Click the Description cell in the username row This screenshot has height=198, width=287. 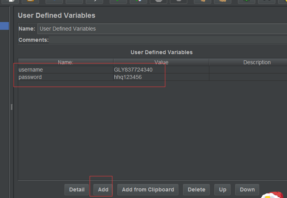pyautogui.click(x=248, y=70)
